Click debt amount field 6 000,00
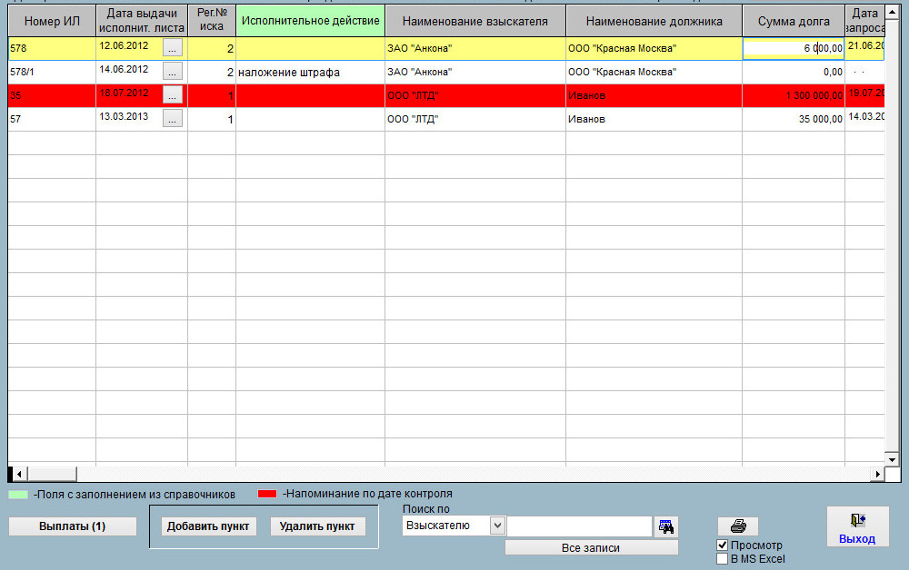Screen dimensions: 909x570 (x=794, y=49)
